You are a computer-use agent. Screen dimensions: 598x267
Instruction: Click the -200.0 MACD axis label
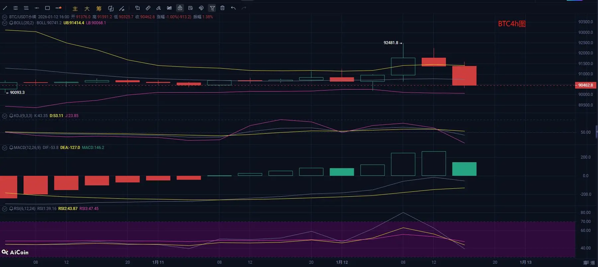click(586, 194)
